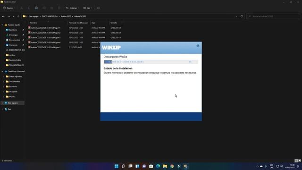Select the AdobeCC2022 part2 file
302x170 pixels.
[46, 33]
